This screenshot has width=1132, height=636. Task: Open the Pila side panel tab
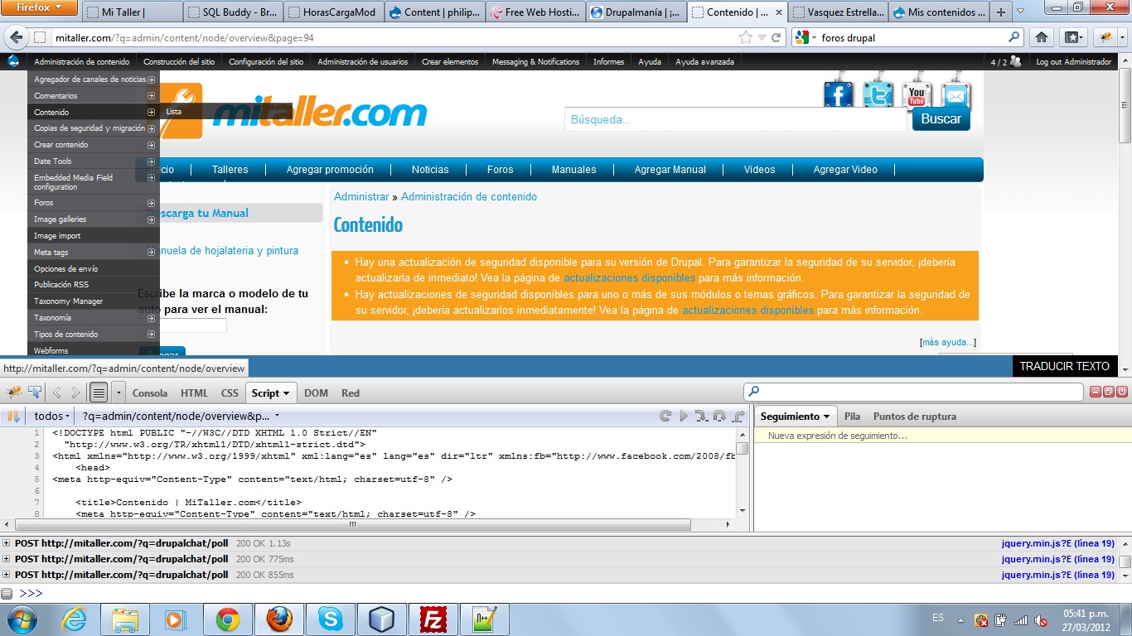pos(852,417)
